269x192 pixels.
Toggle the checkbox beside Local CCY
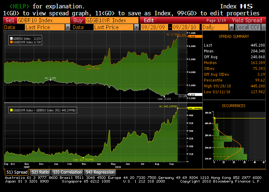pyautogui.click(x=232, y=27)
